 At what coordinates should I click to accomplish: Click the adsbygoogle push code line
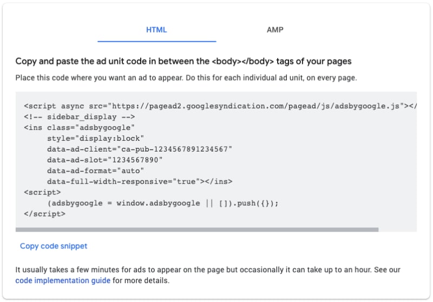point(163,203)
